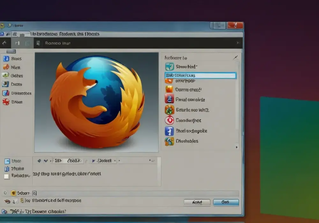Click the blue Gorr button
This screenshot has width=319, height=223.
226,202
